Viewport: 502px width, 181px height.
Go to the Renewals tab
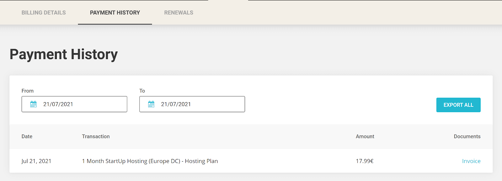179,13
